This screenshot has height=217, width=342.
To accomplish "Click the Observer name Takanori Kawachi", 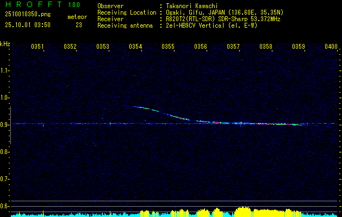I will [192, 6].
